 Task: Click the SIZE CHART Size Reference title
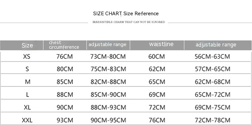tap(126, 14)
